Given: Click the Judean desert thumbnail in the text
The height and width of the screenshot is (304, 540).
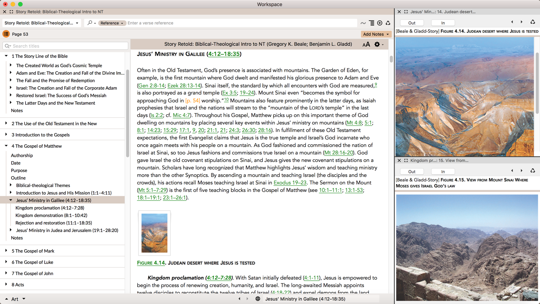Looking at the screenshot, I should click(x=154, y=233).
